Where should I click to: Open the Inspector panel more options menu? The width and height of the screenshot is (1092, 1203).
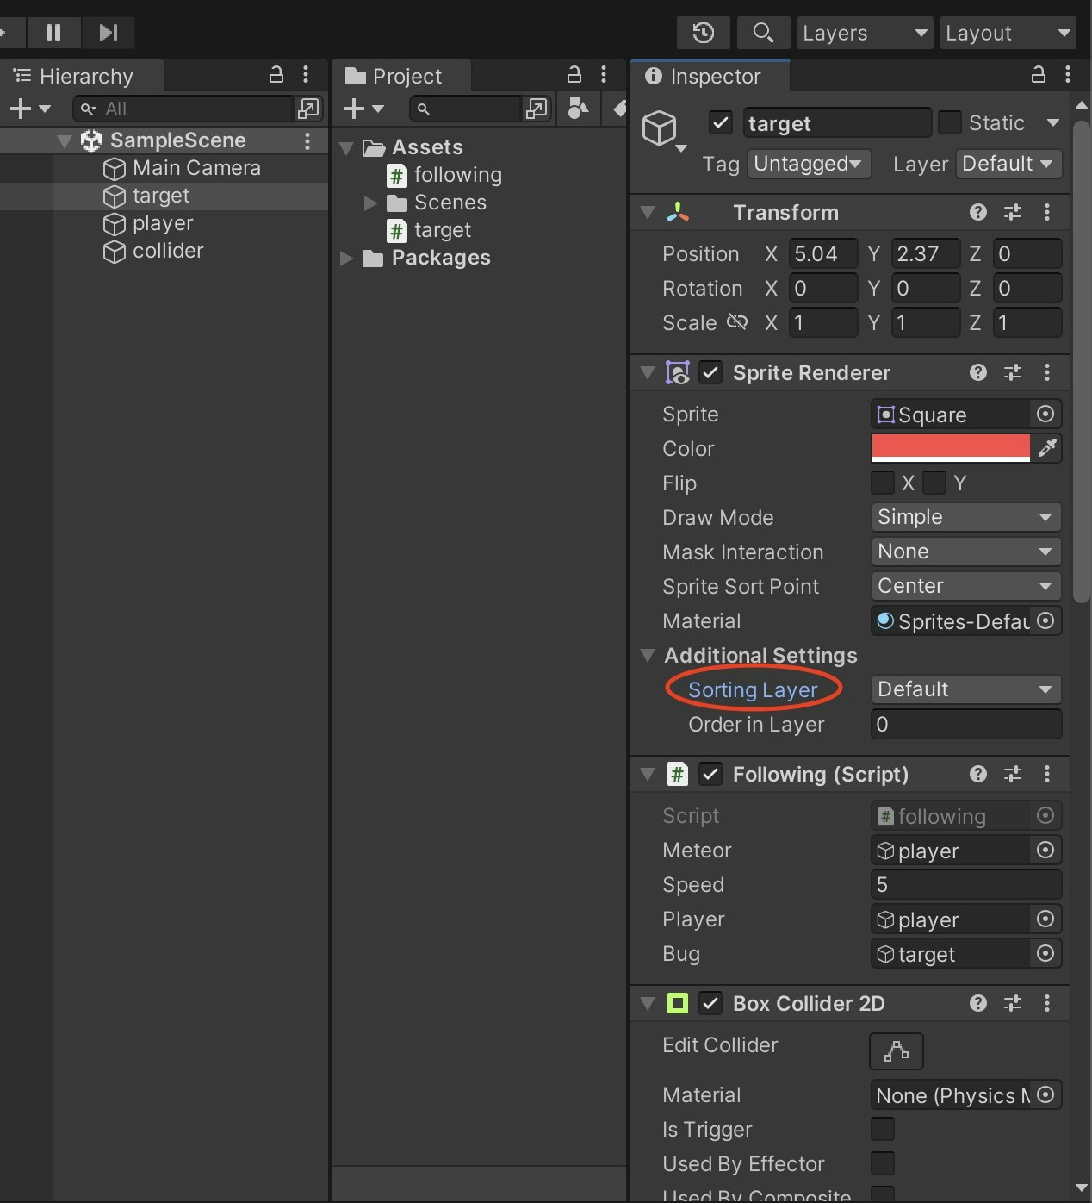[x=1068, y=75]
